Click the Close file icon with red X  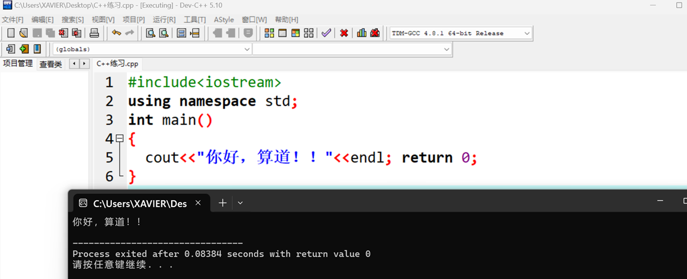coord(63,33)
